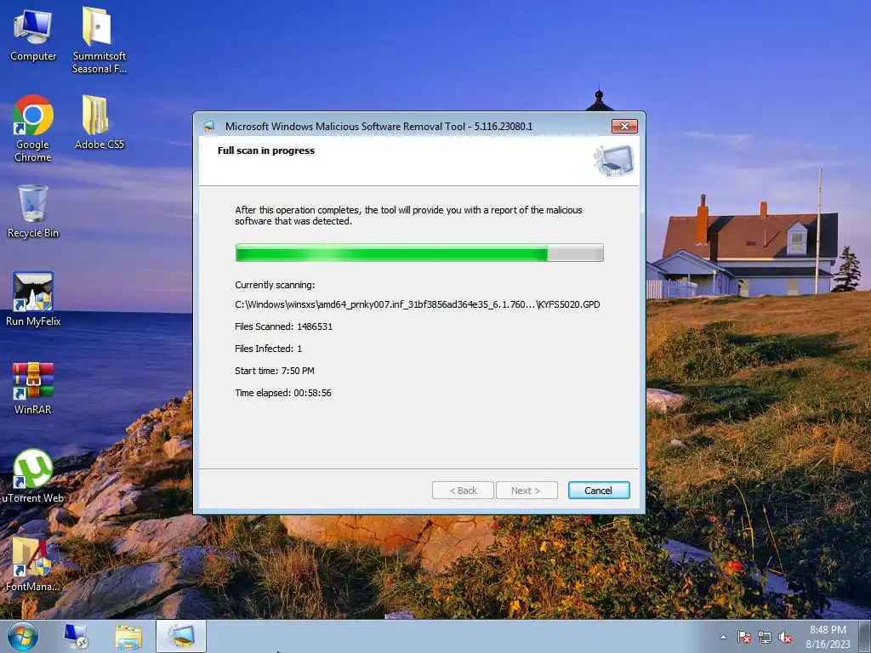Image resolution: width=871 pixels, height=653 pixels.
Task: Open the remote desktop taskbar icon
Action: click(76, 636)
